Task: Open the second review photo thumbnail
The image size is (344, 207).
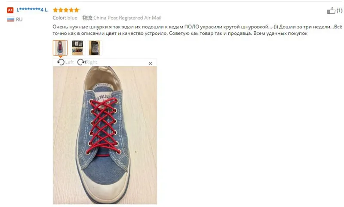Action: click(x=77, y=48)
